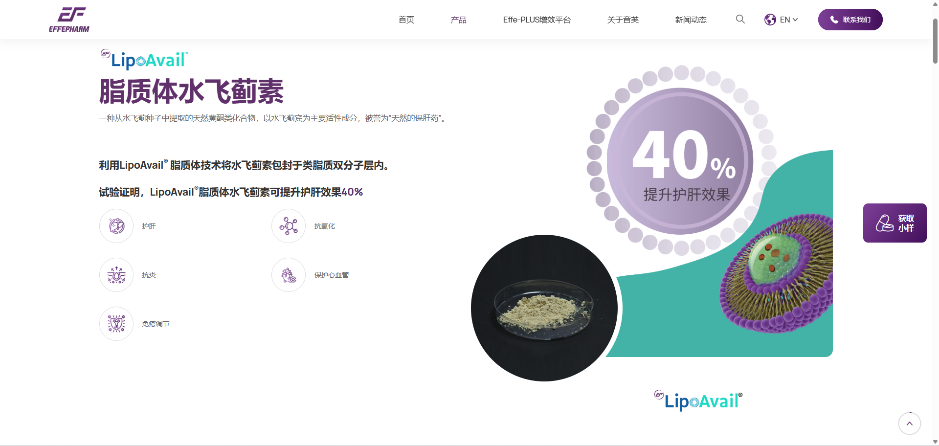Screen dimensions: 939x446
Task: Click the page's vertical scrollbar thumb
Action: pyautogui.click(x=935, y=42)
